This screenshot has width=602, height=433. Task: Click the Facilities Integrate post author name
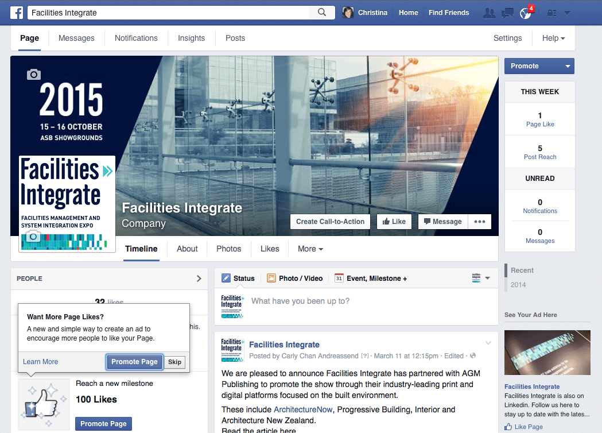(x=284, y=345)
